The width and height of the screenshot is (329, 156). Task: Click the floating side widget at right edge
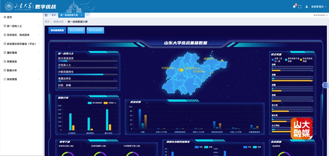[x=325, y=85]
